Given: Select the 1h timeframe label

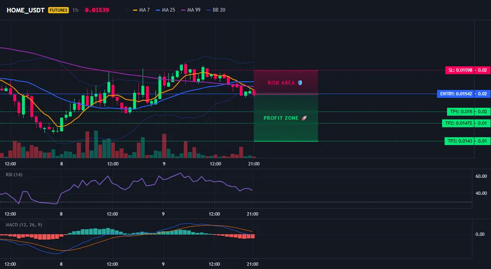Looking at the screenshot, I should pyautogui.click(x=75, y=10).
